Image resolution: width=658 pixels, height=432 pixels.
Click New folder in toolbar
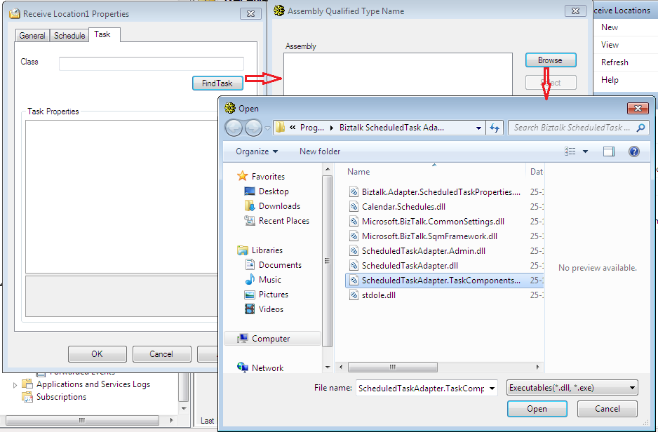[x=320, y=151]
